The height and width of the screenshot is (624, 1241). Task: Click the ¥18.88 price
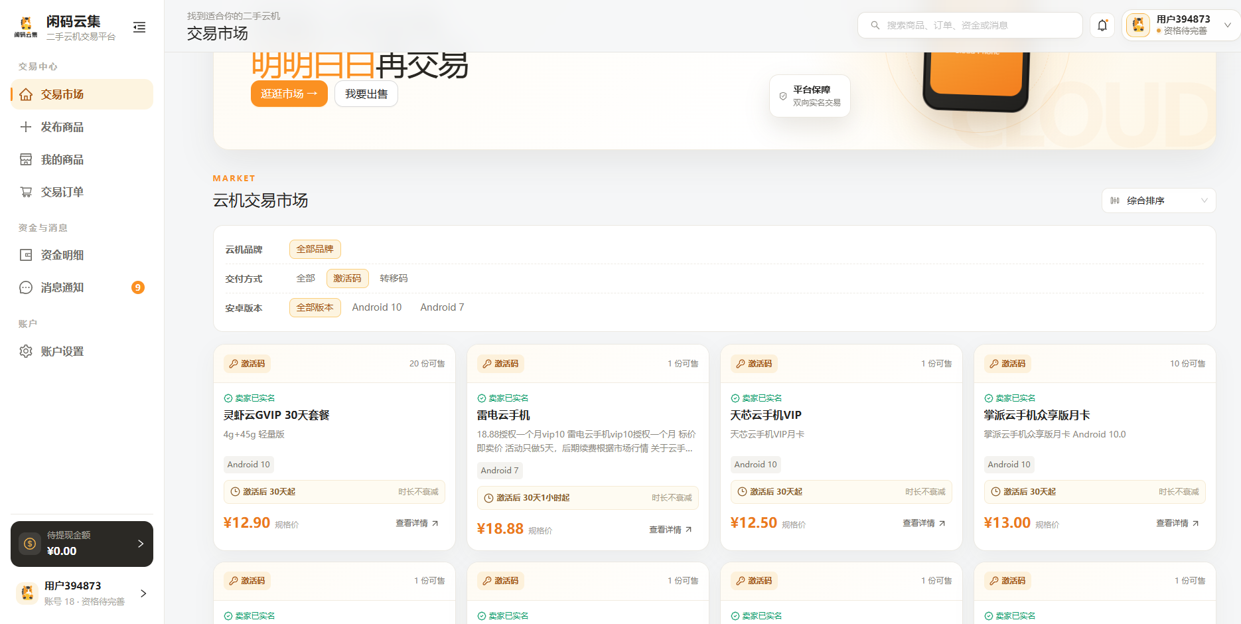pyautogui.click(x=500, y=528)
